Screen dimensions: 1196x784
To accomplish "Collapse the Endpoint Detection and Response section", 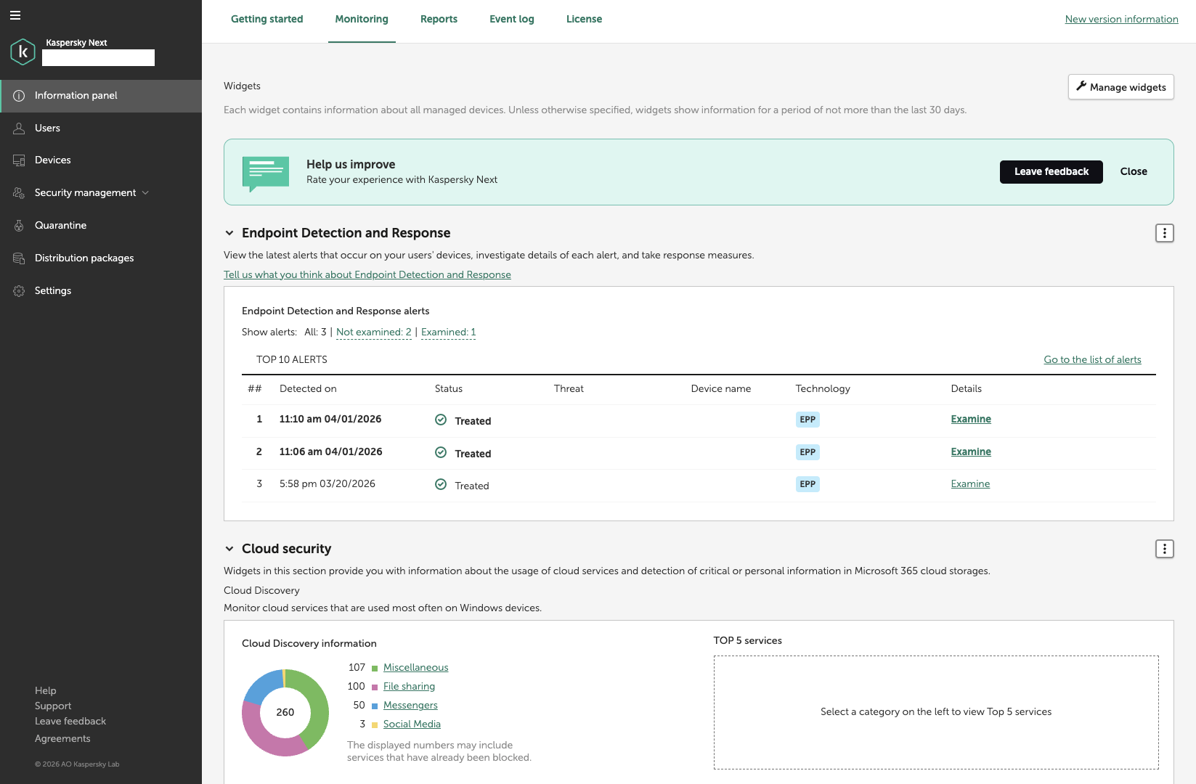I will click(229, 233).
